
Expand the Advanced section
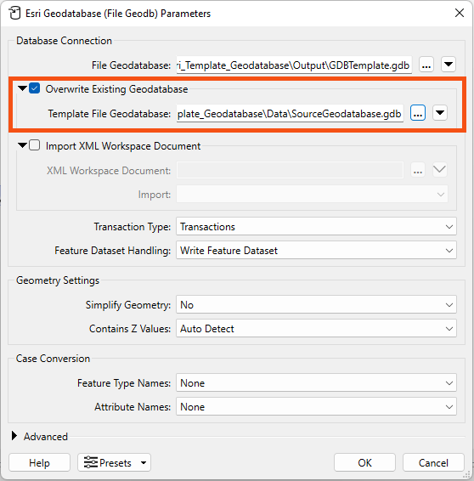click(14, 436)
